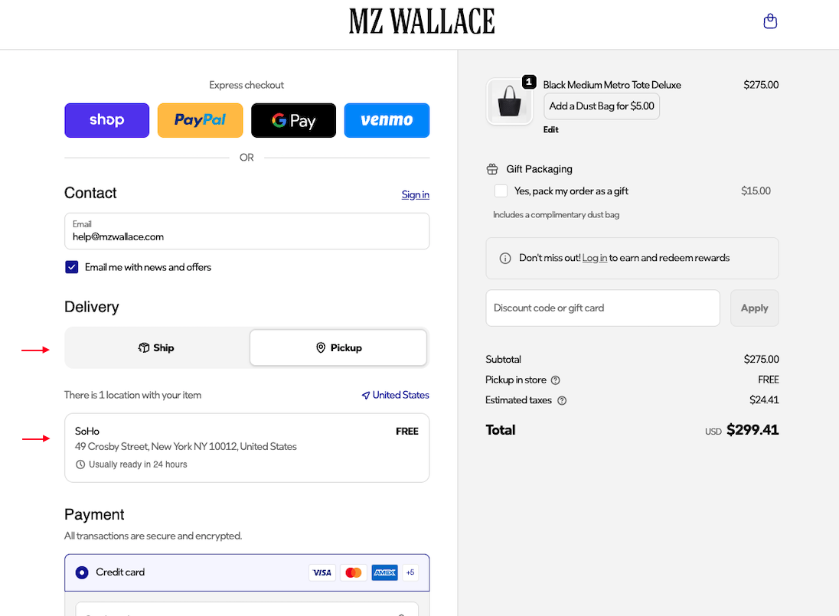Pay with the Shop Pay button

pos(106,120)
